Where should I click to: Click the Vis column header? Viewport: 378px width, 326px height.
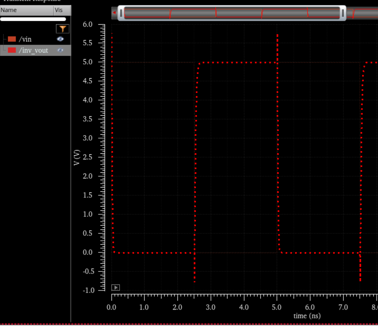59,10
